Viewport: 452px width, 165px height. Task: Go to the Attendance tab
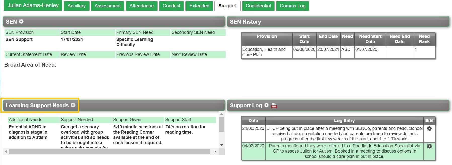[141, 6]
